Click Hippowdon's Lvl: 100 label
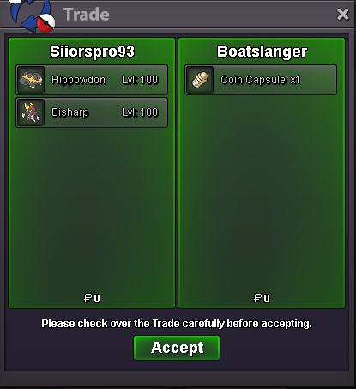This screenshot has height=389, width=356. pyautogui.click(x=140, y=80)
